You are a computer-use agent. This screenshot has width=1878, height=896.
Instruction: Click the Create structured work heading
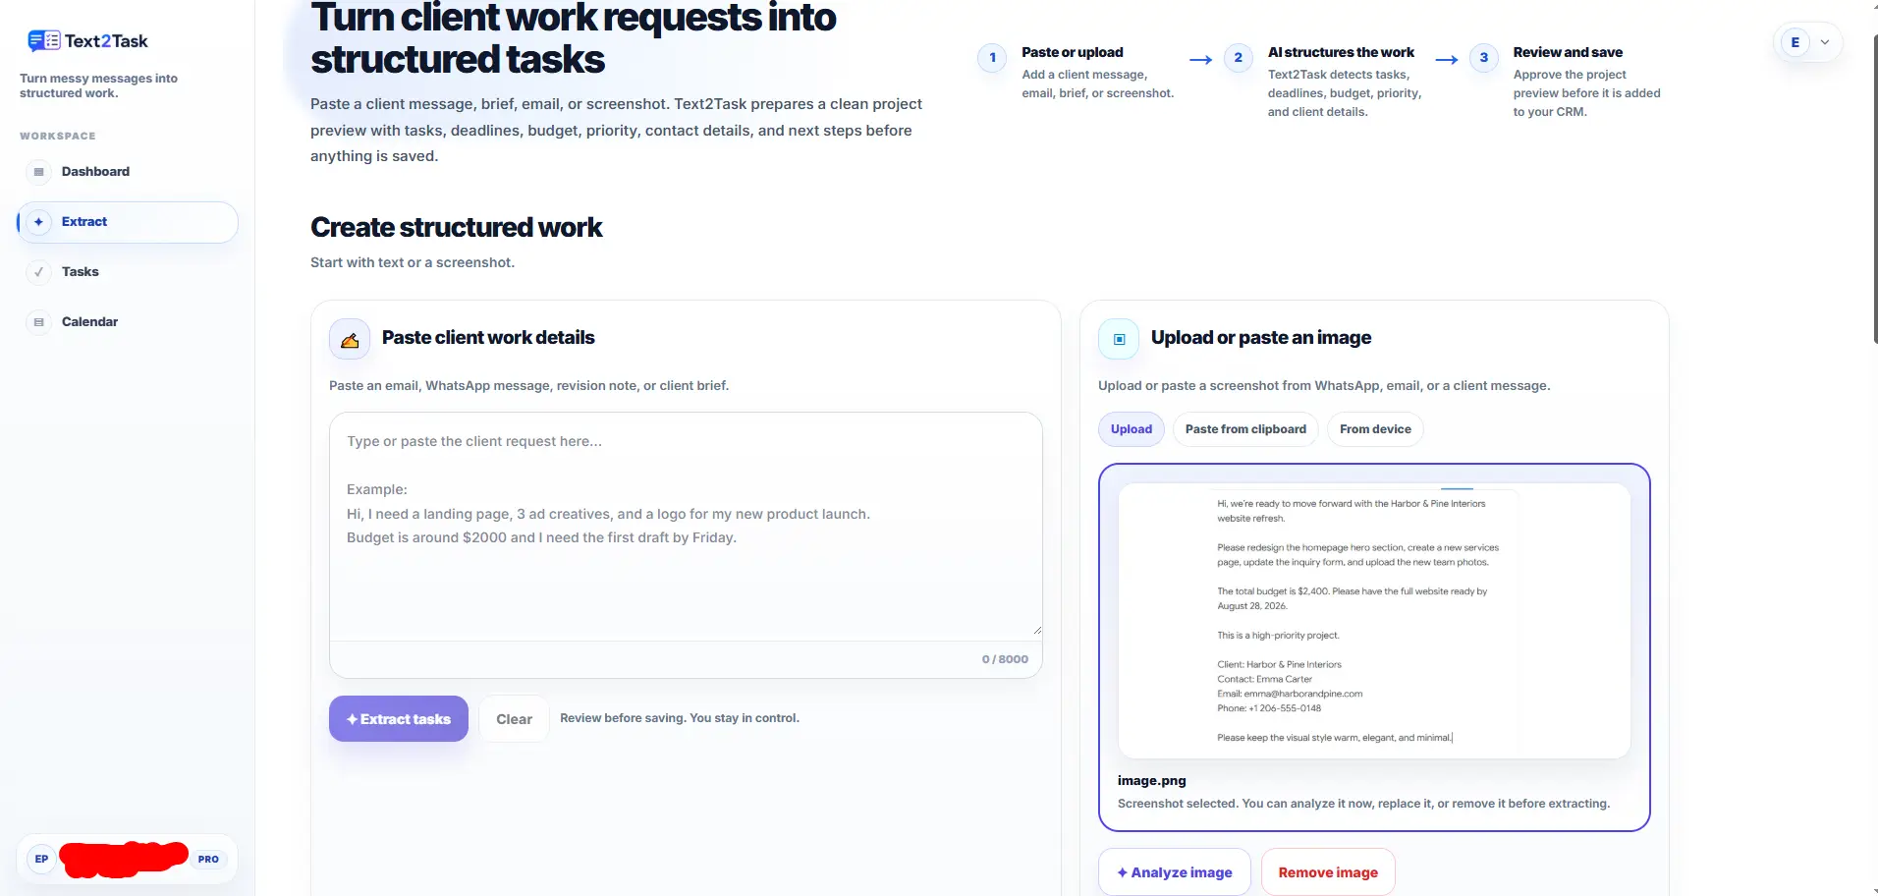(457, 228)
